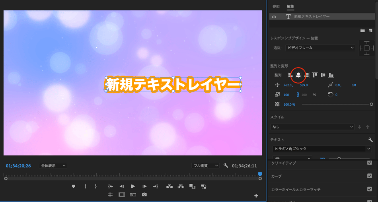The image size is (378, 202).
Task: Click the opacity slider handle at 100%
Action: [x=372, y=104]
